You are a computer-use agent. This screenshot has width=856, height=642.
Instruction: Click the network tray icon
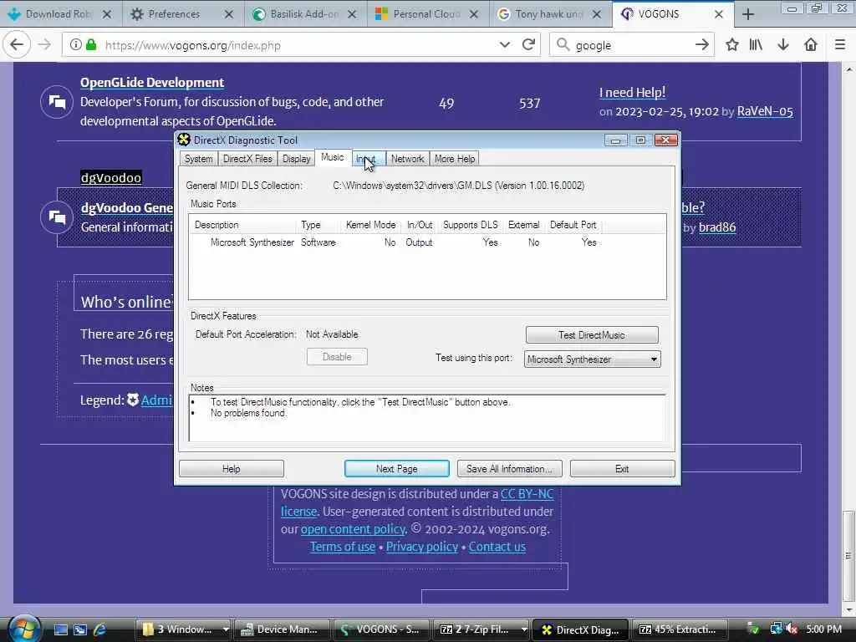[x=776, y=629]
